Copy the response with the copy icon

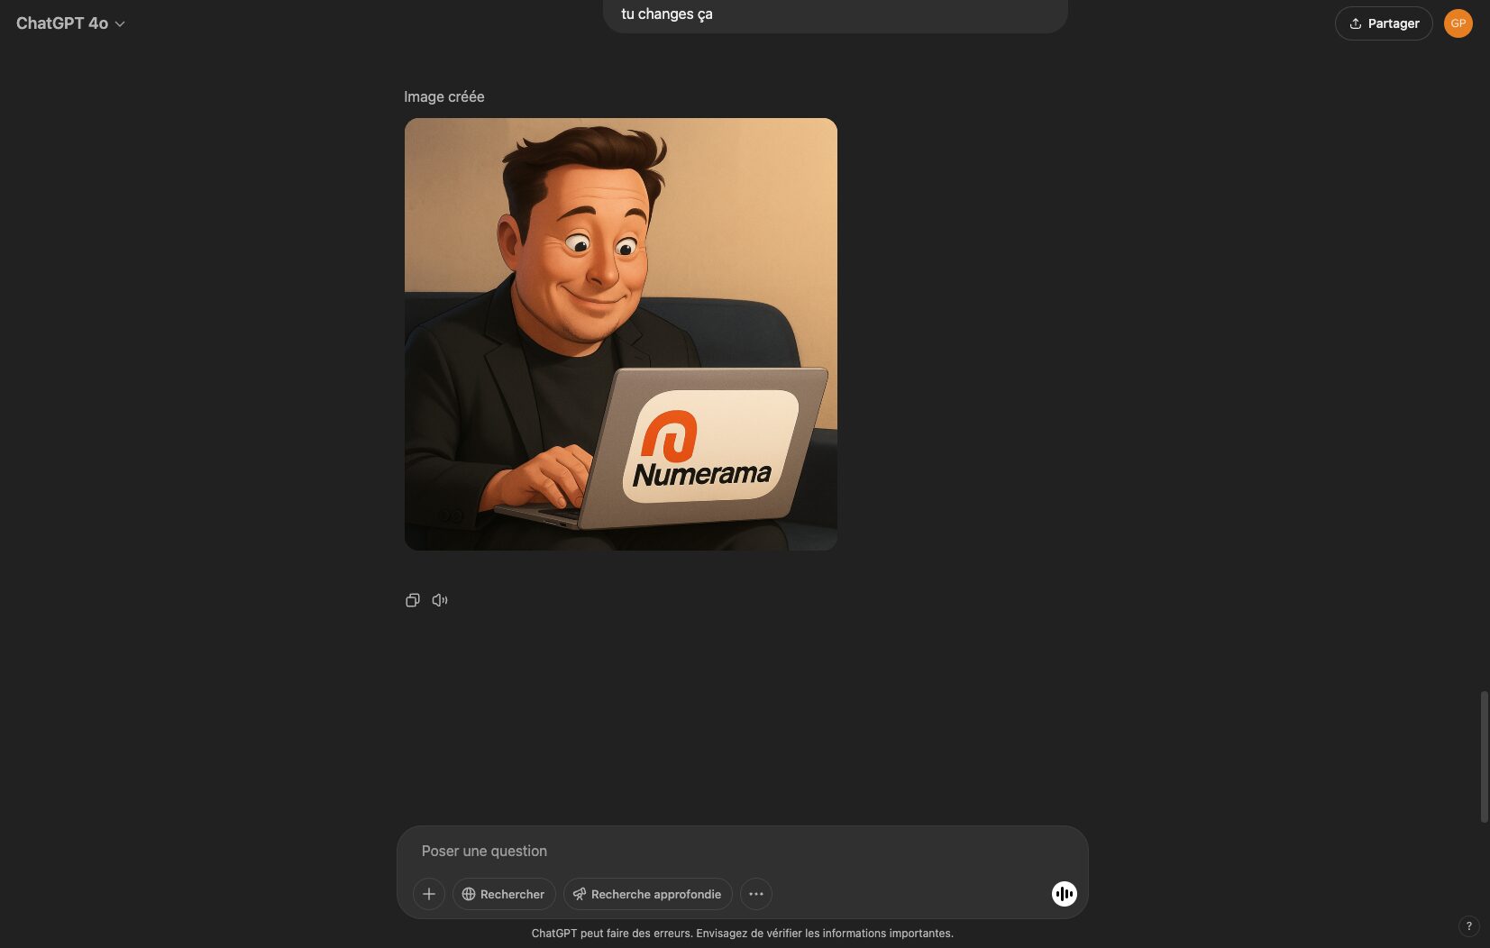[x=412, y=600]
